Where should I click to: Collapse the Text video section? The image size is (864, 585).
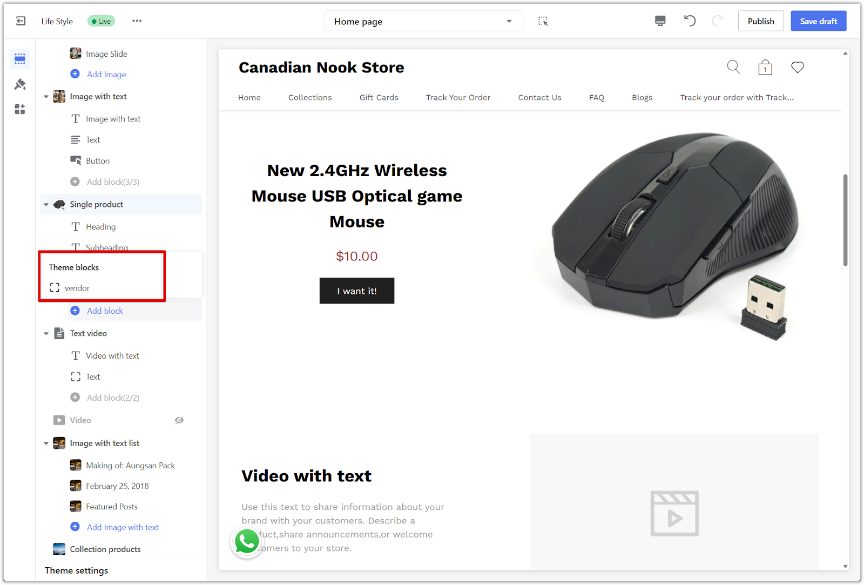click(46, 334)
